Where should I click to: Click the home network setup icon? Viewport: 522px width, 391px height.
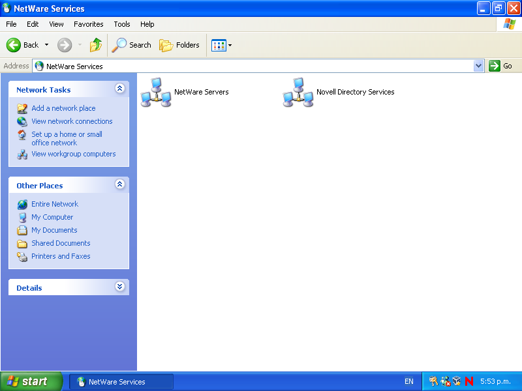click(x=22, y=135)
